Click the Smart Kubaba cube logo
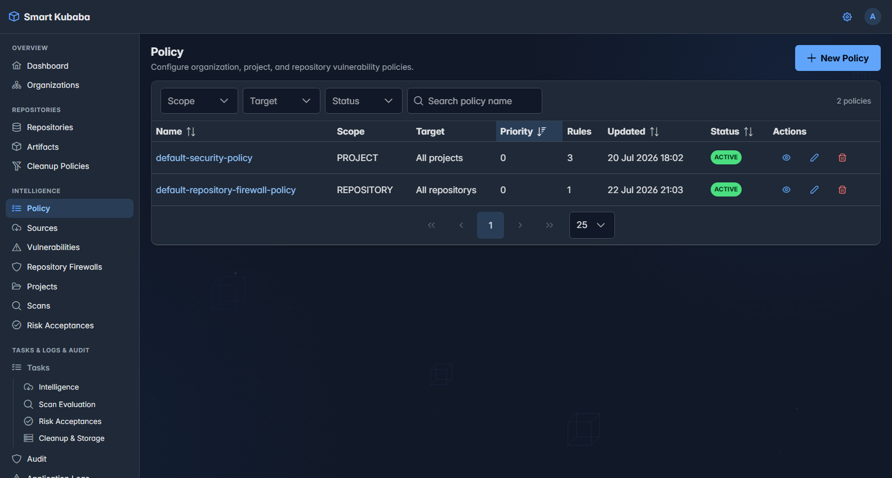Viewport: 892px width, 478px height. pos(14,17)
